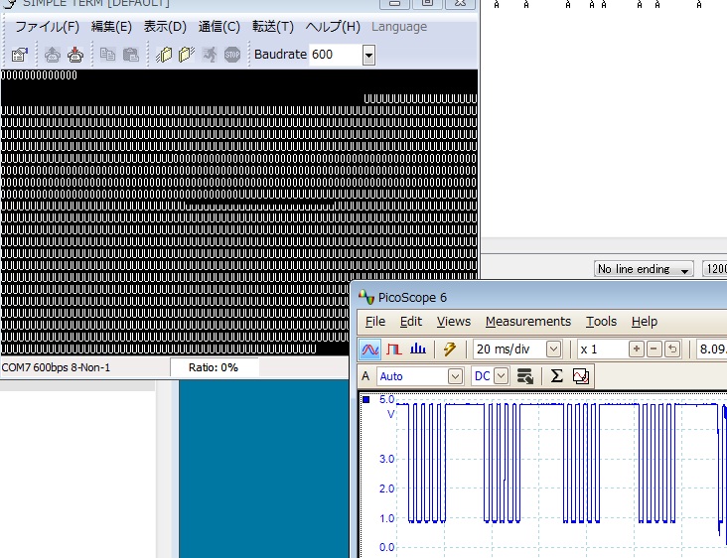727x558 pixels.
Task: Click the Language menu item
Action: point(399,27)
